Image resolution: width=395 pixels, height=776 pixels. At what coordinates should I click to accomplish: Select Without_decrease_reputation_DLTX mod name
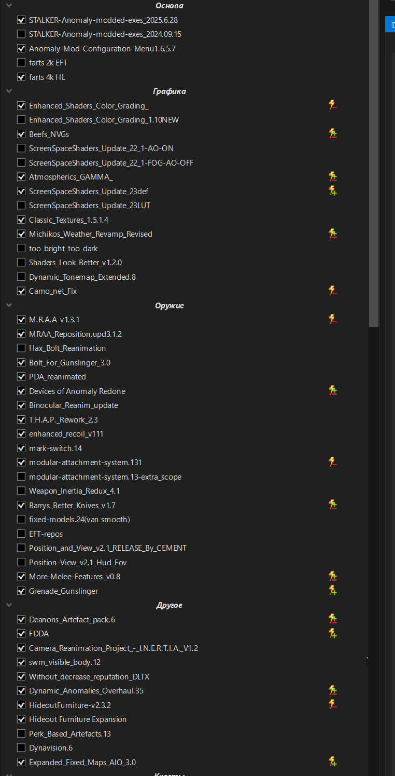[89, 676]
